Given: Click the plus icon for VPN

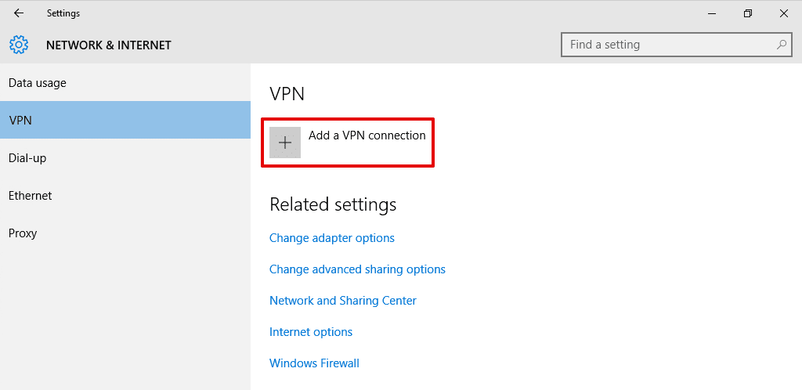Looking at the screenshot, I should [x=285, y=143].
